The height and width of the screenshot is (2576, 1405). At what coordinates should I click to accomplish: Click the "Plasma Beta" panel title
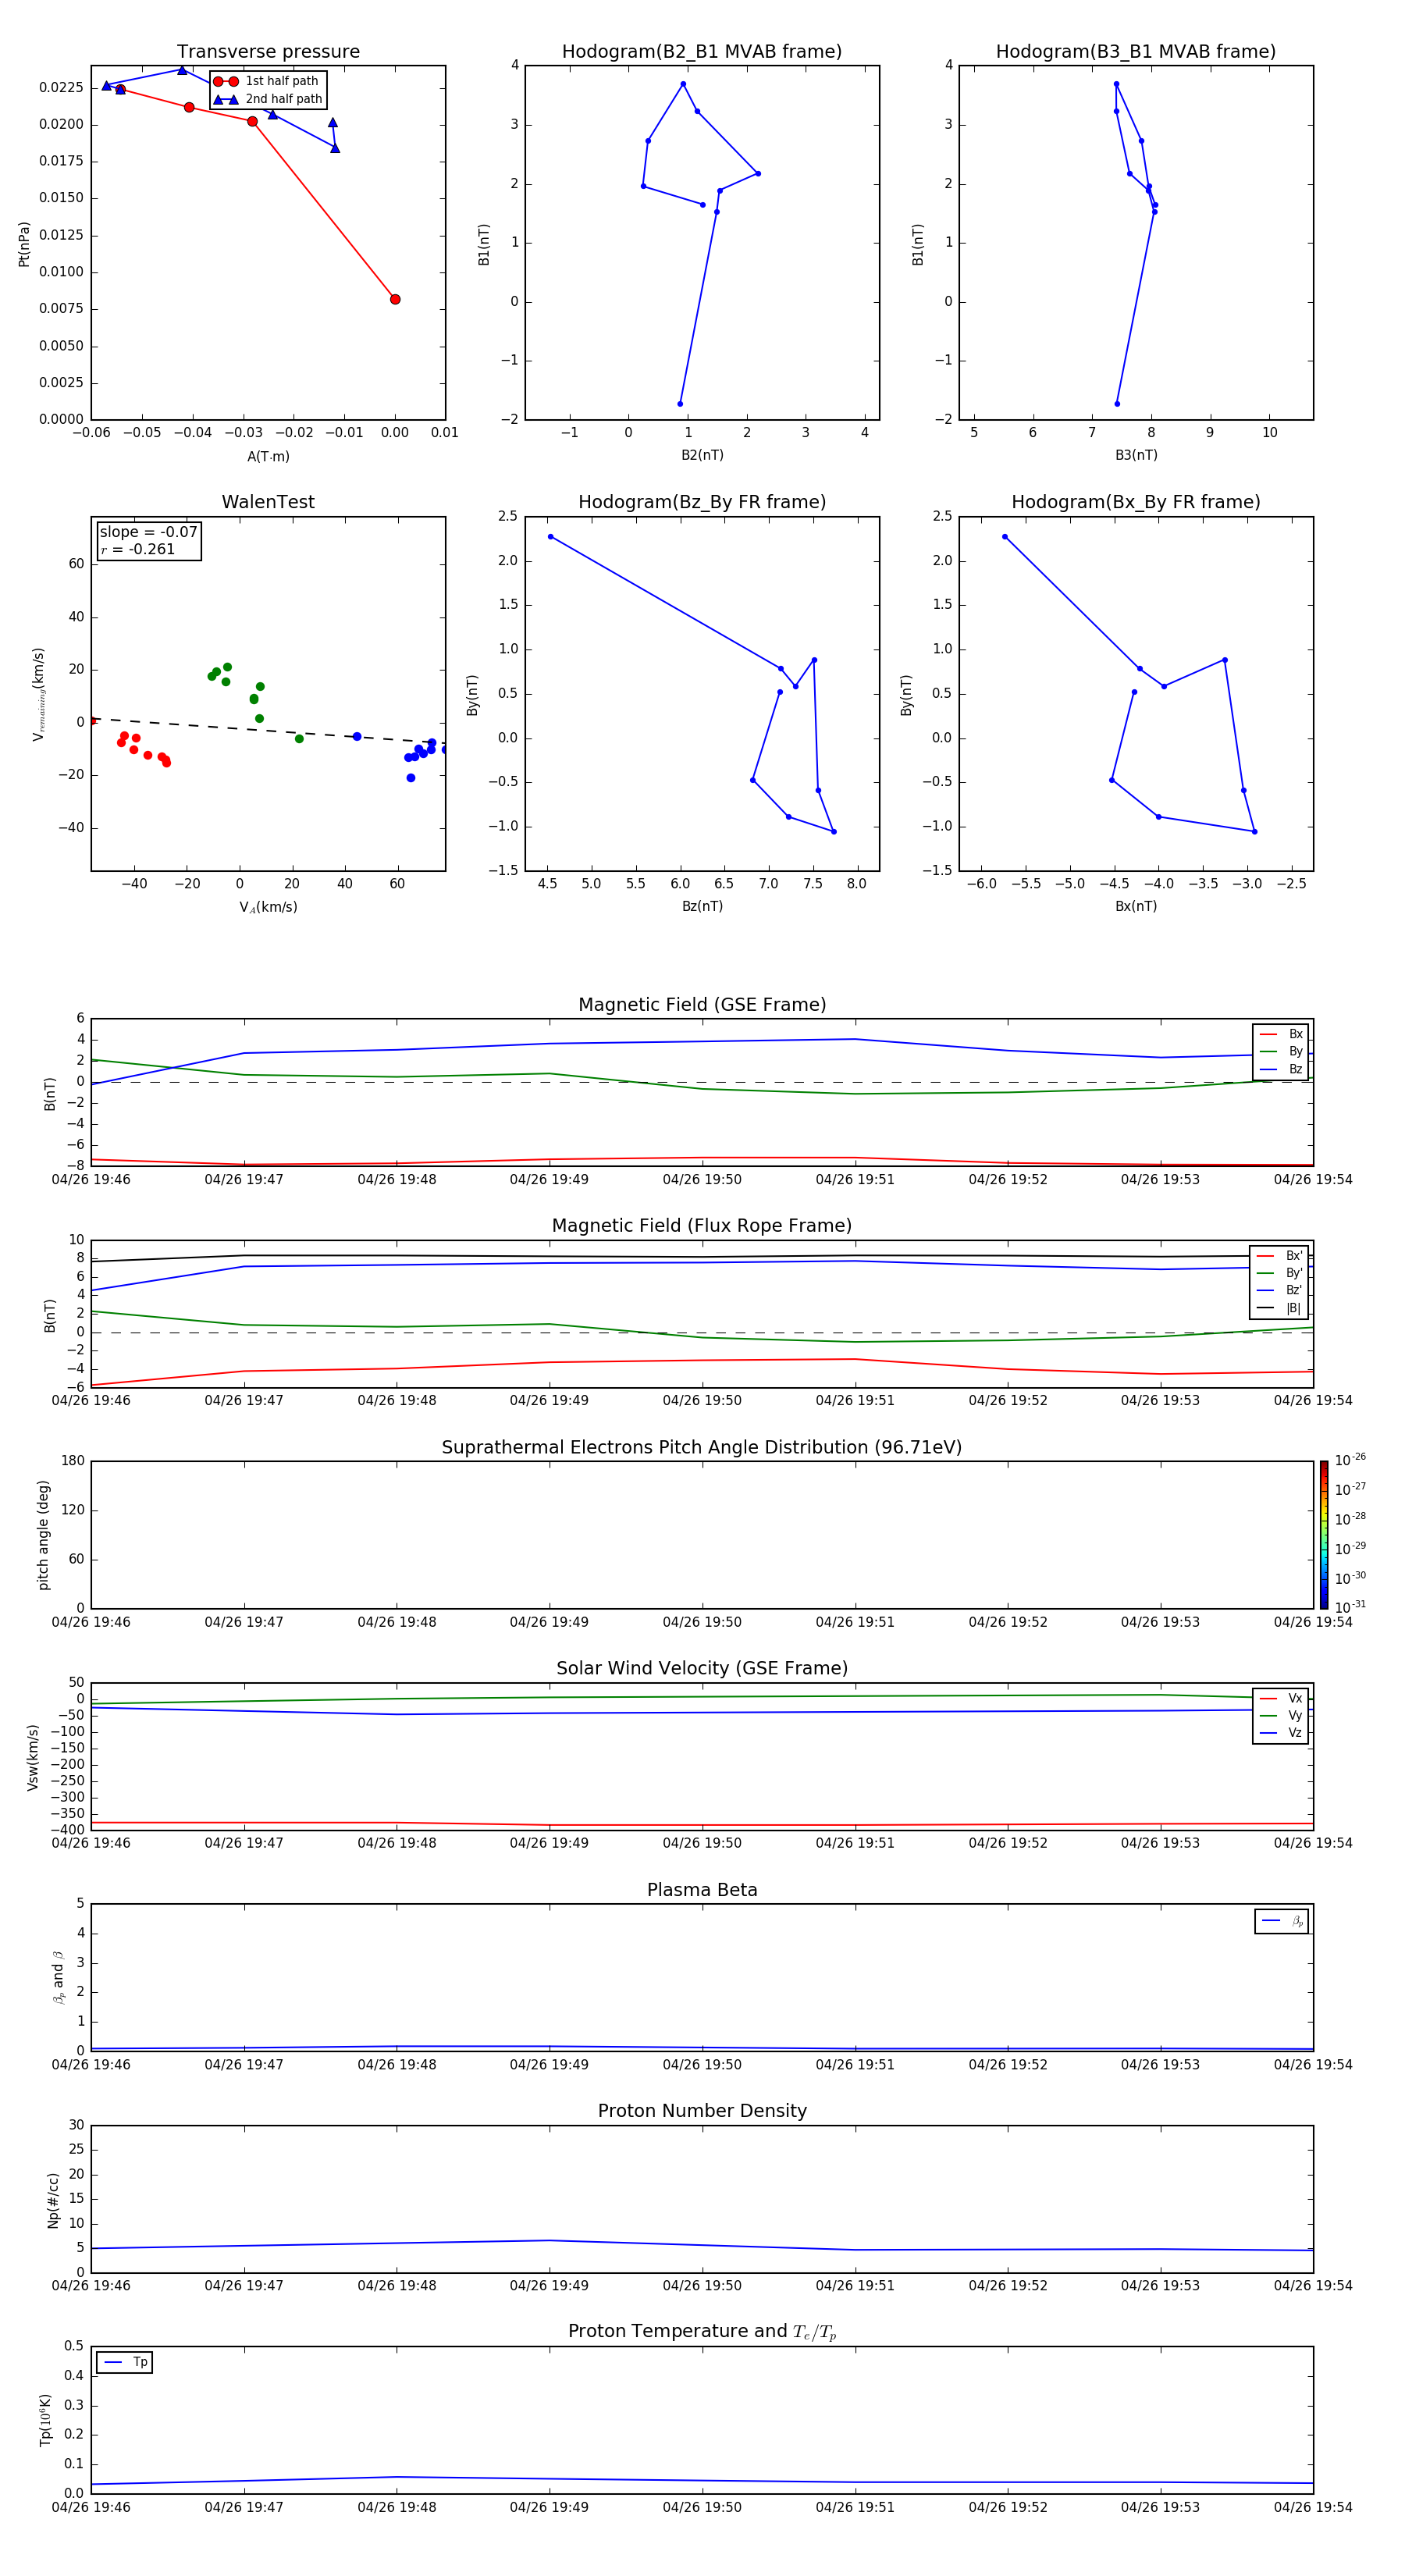(x=702, y=1890)
